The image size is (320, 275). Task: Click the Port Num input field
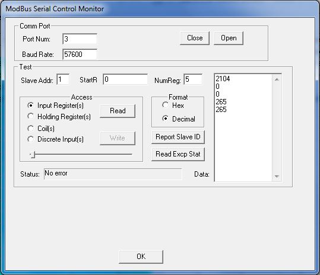click(80, 39)
